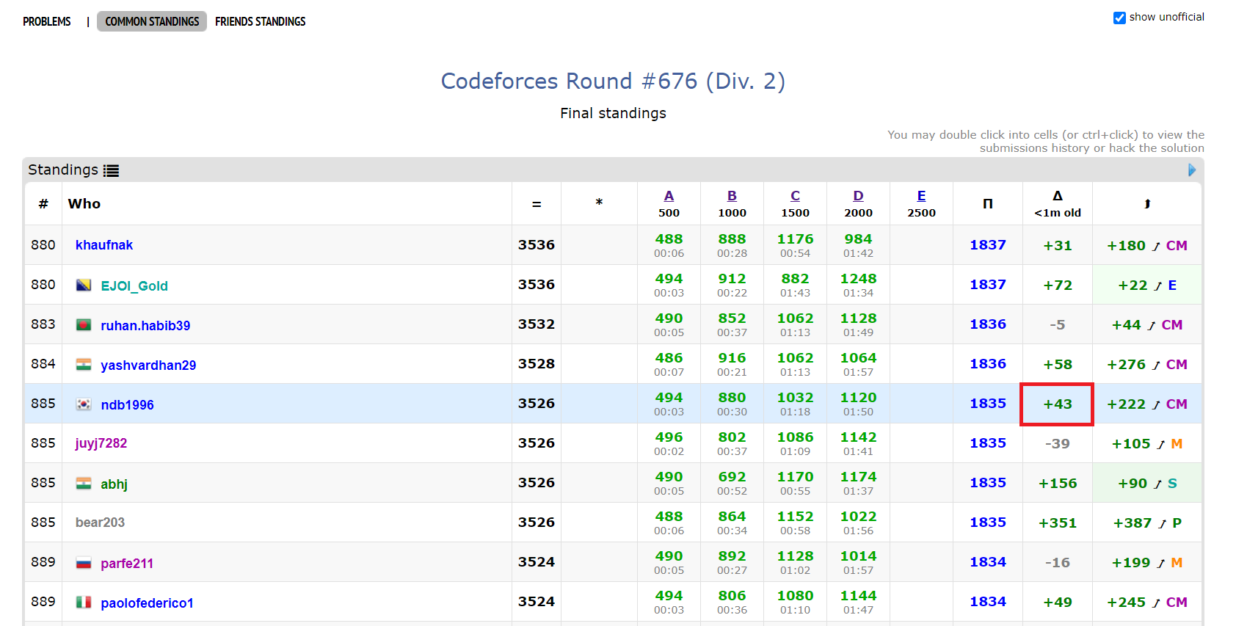1236x626 pixels.
Task: Click khaufnak's rating change +180 CM
Action: pos(1147,246)
